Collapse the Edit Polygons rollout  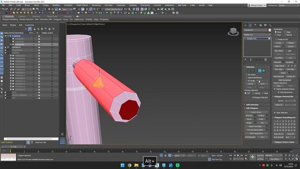[252, 108]
